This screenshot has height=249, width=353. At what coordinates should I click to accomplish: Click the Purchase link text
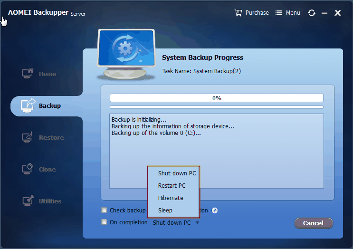pos(257,13)
